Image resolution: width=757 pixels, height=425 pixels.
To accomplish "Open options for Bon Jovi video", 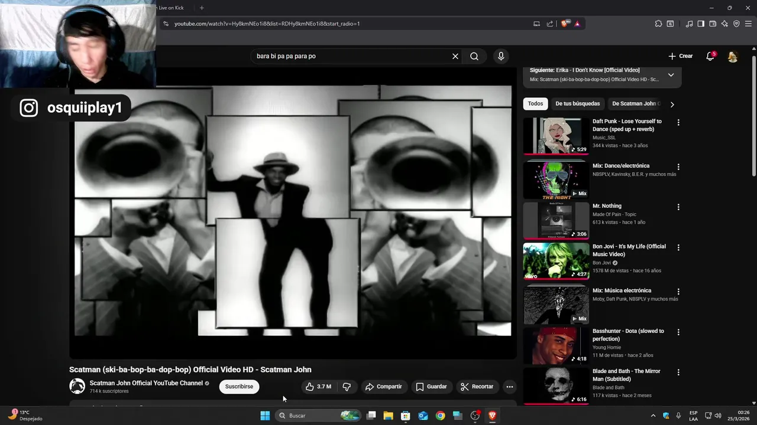I will pos(678,247).
